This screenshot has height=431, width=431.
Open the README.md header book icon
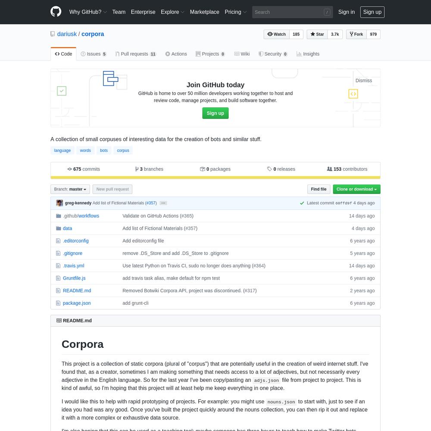click(x=59, y=321)
